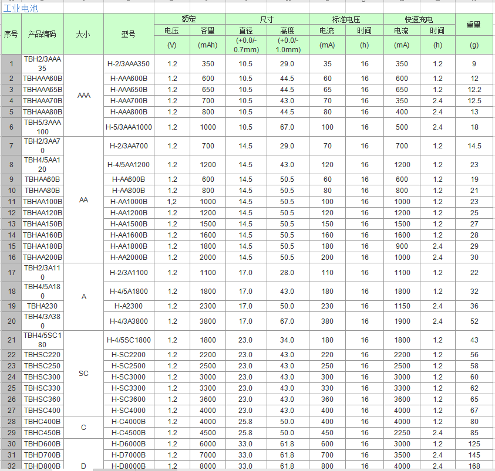The width and height of the screenshot is (495, 471).
Task: Select model H-2/3A1100
Action: pos(129,273)
